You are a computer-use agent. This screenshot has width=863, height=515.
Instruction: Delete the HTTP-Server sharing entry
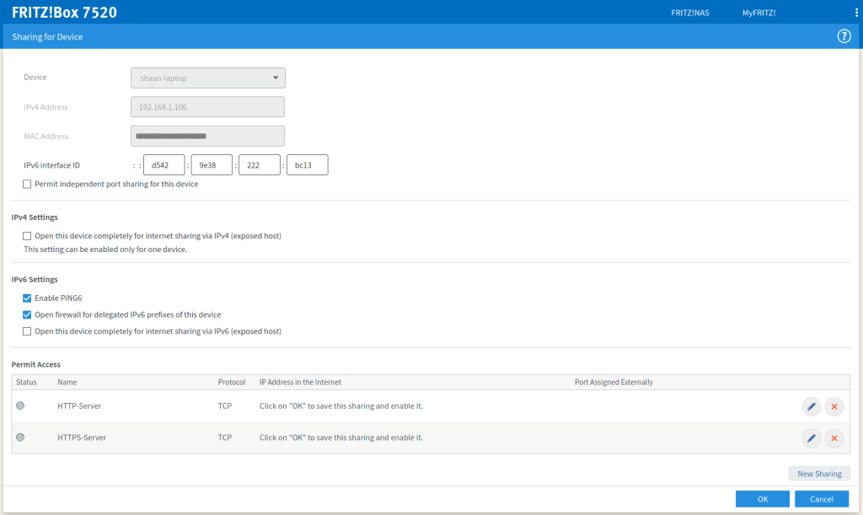pos(834,406)
